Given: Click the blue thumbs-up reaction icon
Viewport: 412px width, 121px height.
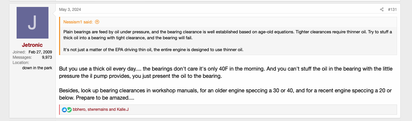Looking at the screenshot, I should pyautogui.click(x=64, y=109).
